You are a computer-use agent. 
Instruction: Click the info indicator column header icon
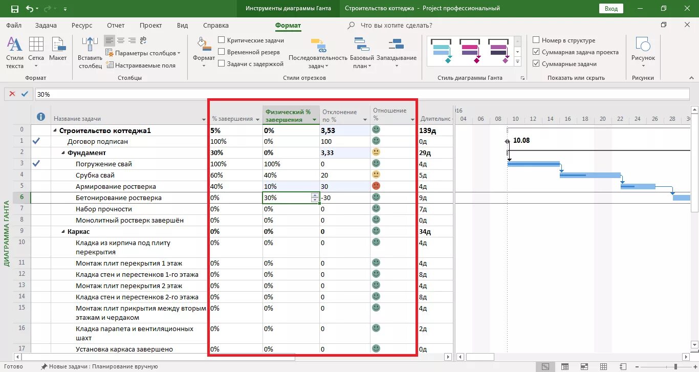pos(41,117)
